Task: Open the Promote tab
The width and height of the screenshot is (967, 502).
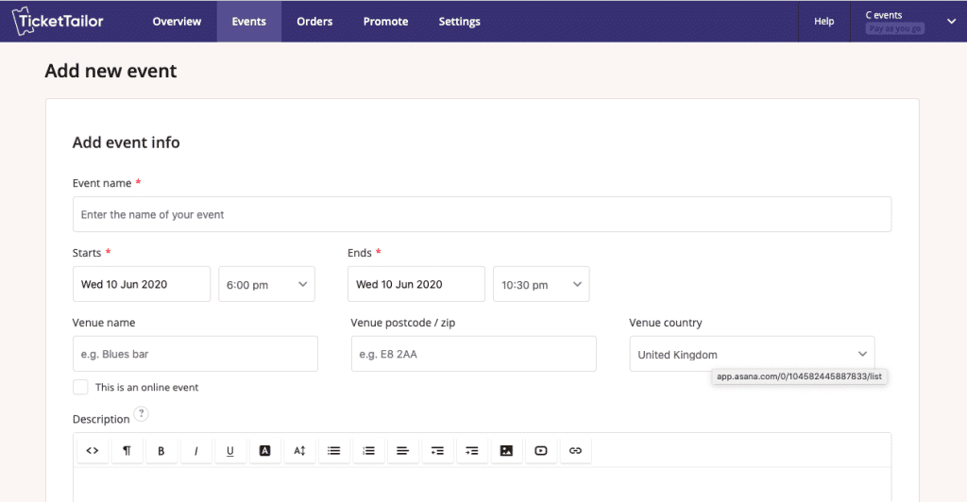Action: [x=385, y=22]
